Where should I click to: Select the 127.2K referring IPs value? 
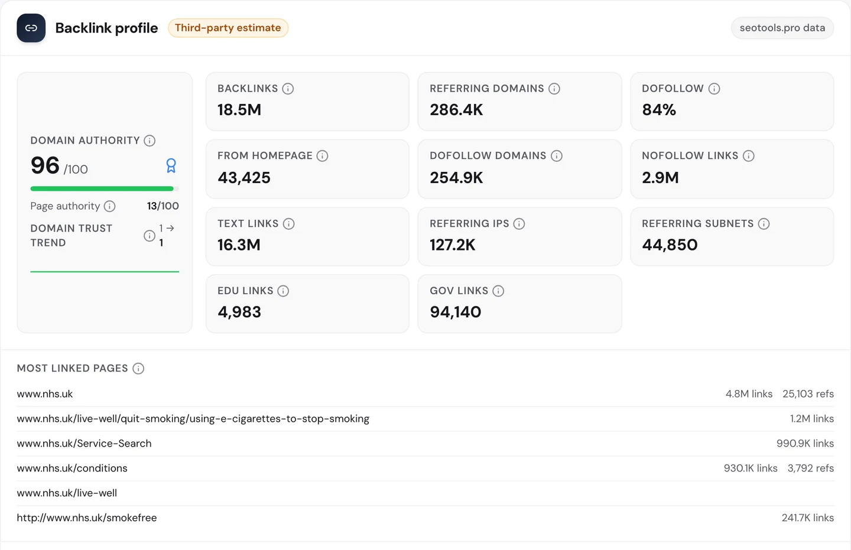point(453,245)
